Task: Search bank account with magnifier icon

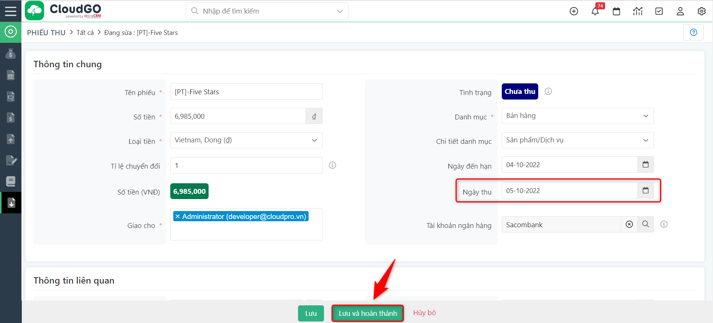Action: pyautogui.click(x=645, y=225)
